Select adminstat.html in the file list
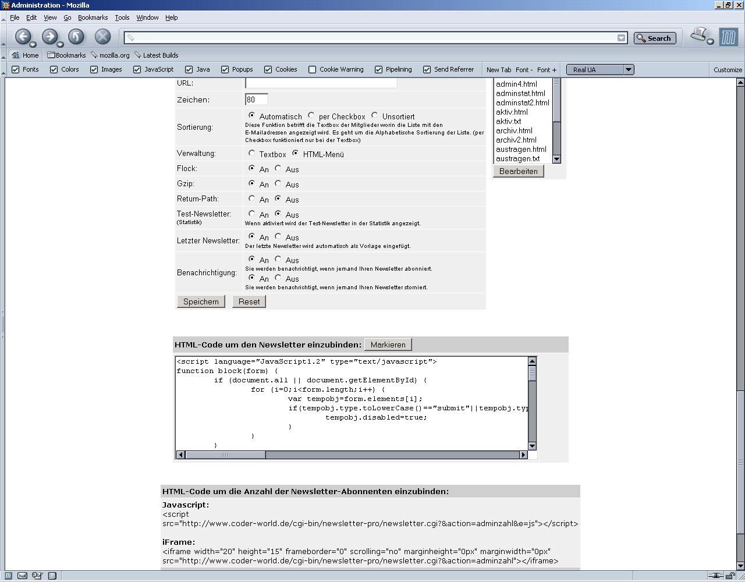Screen dimensions: 745x582 (520, 93)
